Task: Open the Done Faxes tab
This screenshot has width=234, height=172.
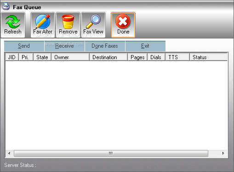Action: (x=105, y=46)
